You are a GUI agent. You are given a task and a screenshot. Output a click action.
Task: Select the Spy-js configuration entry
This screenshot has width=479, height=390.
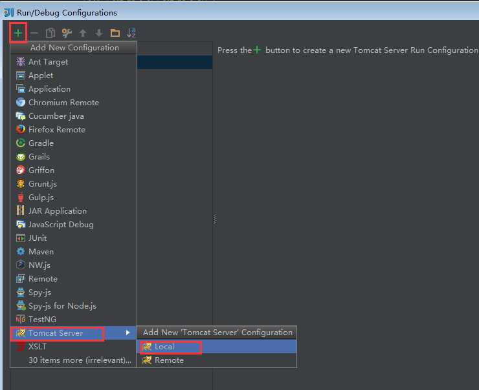[73, 292]
